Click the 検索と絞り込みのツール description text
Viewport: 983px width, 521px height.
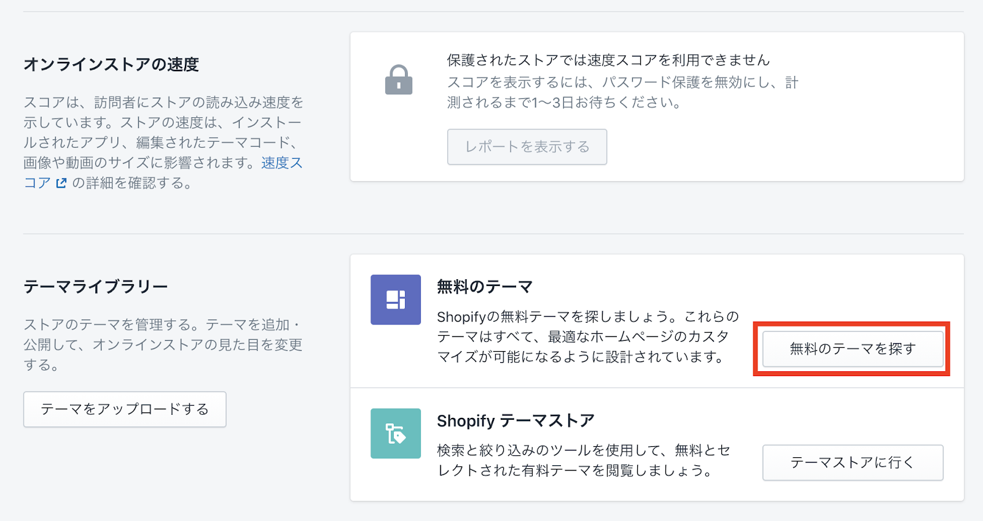pyautogui.click(x=583, y=460)
